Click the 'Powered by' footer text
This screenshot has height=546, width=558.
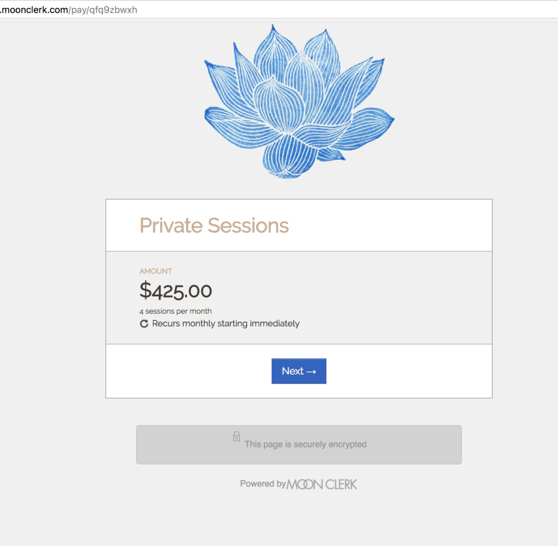click(263, 483)
